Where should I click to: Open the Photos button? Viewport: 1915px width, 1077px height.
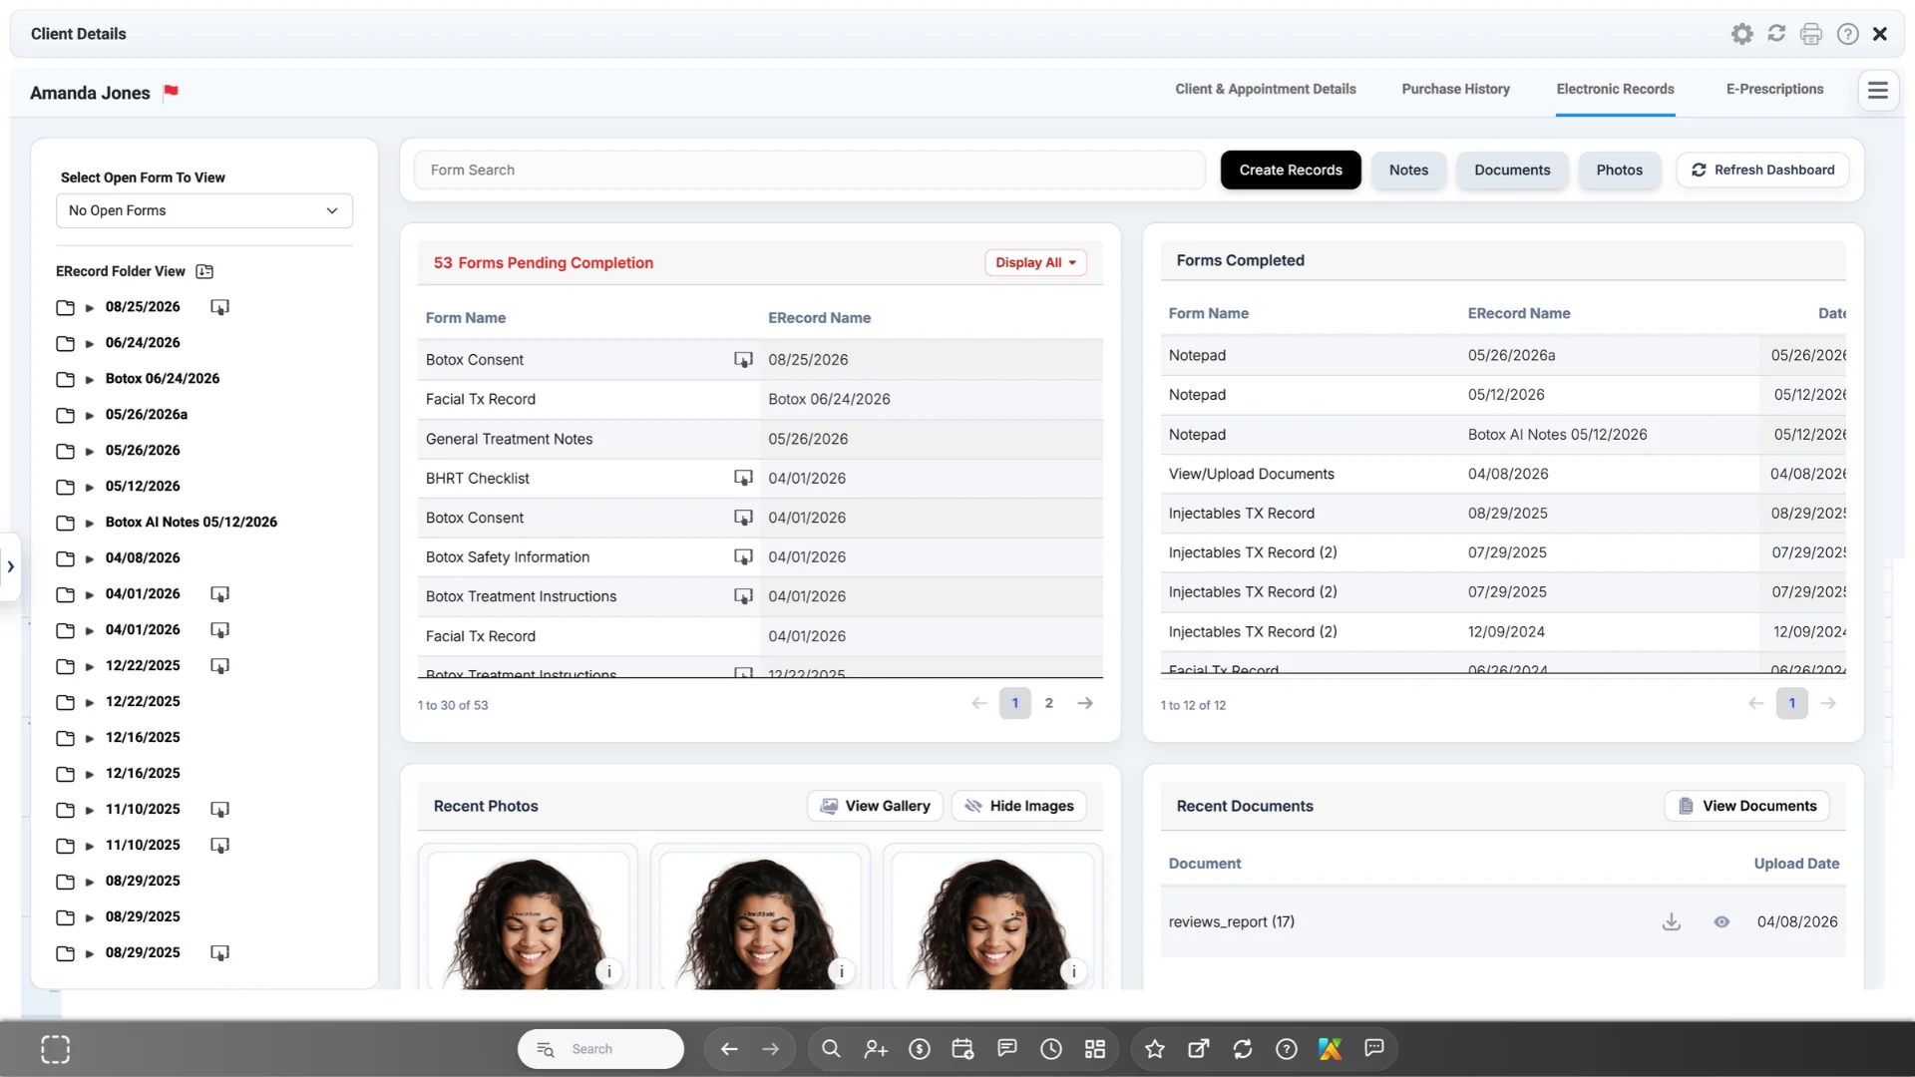click(1619, 170)
